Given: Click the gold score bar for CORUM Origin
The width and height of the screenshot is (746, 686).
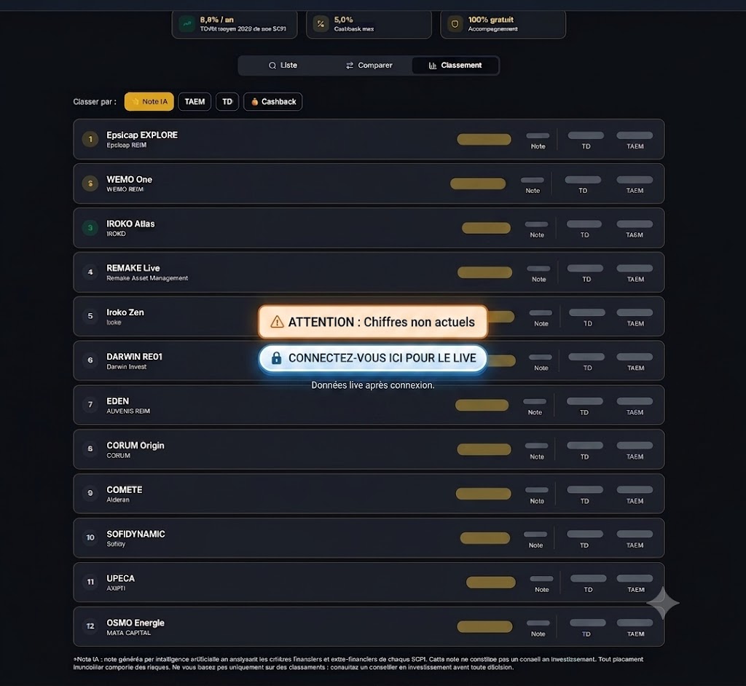Looking at the screenshot, I should coord(484,449).
